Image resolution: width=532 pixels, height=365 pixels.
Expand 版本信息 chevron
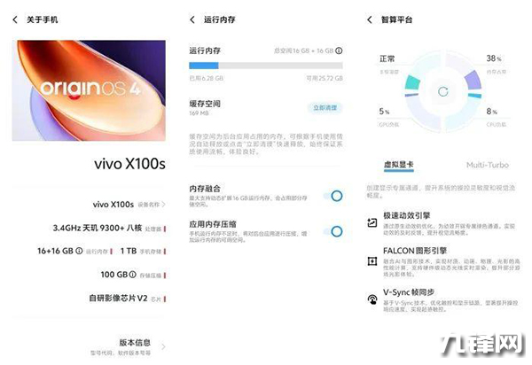point(163,346)
